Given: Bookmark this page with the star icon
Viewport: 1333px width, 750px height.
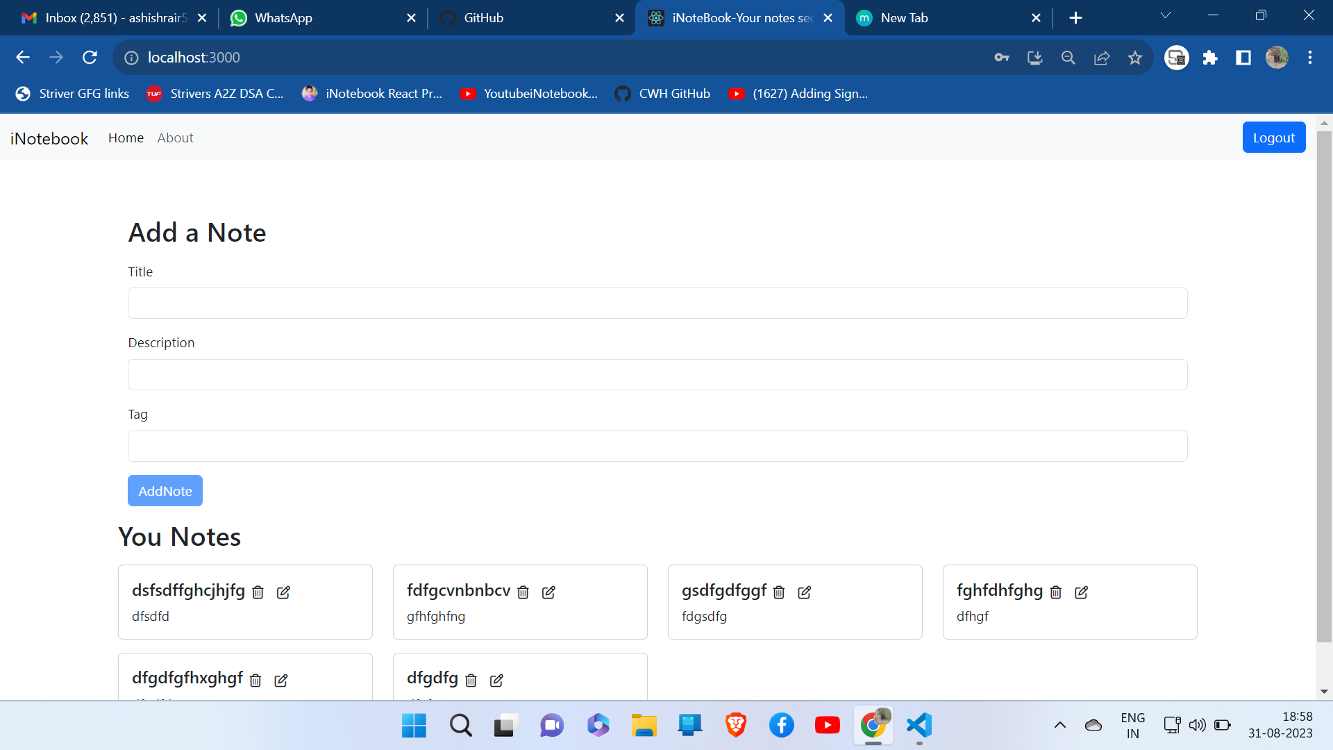Looking at the screenshot, I should [x=1135, y=57].
